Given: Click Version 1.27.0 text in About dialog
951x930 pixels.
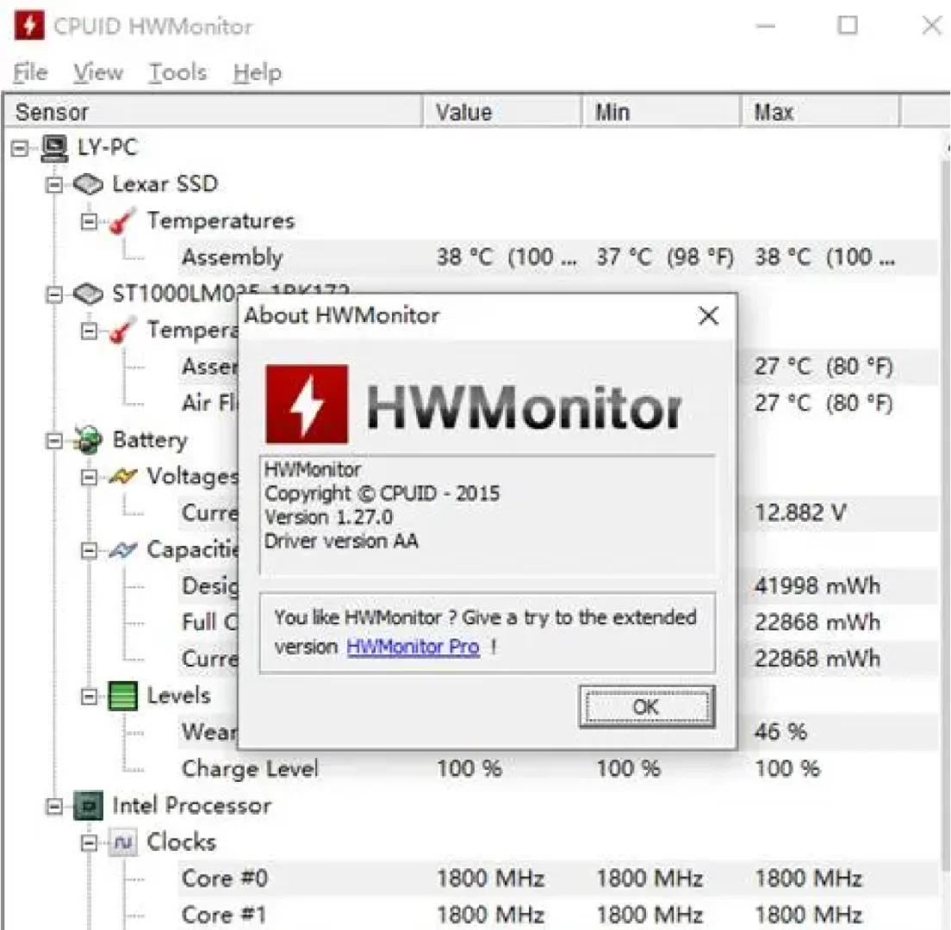Looking at the screenshot, I should click(328, 518).
